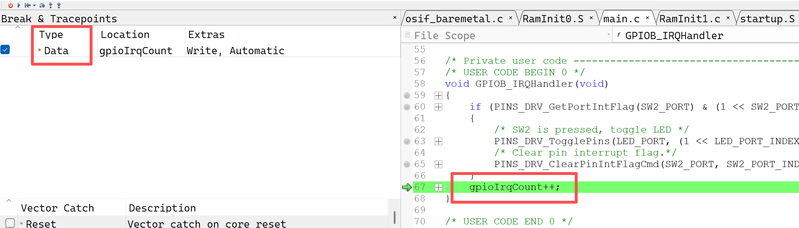Sort breakpoints by Location column header

point(125,35)
